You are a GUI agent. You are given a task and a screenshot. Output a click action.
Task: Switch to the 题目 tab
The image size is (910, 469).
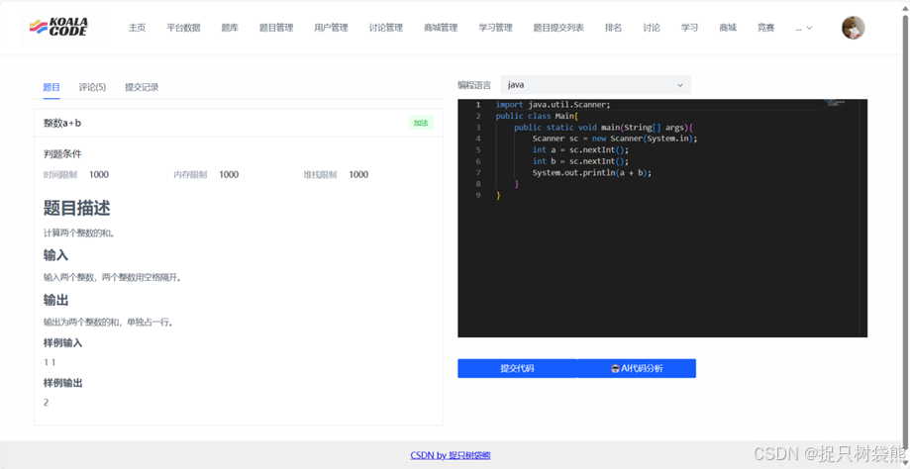point(51,87)
